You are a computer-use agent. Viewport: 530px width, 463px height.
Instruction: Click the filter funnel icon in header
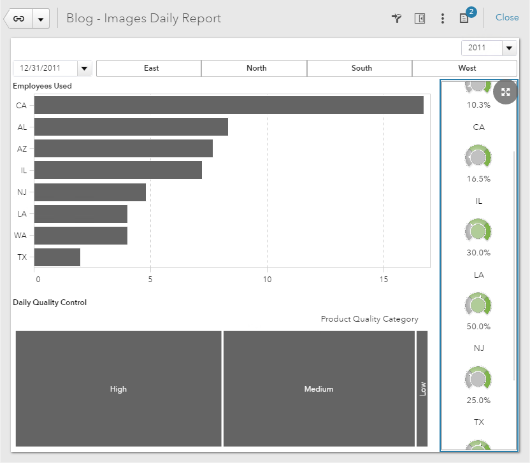tap(396, 18)
